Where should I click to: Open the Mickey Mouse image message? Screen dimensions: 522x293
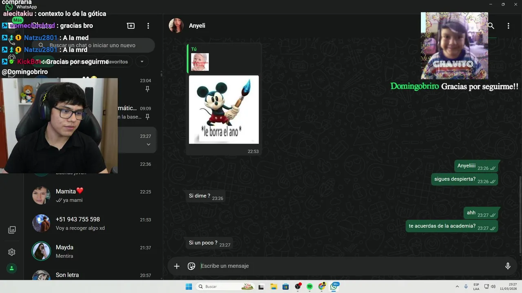tap(224, 109)
